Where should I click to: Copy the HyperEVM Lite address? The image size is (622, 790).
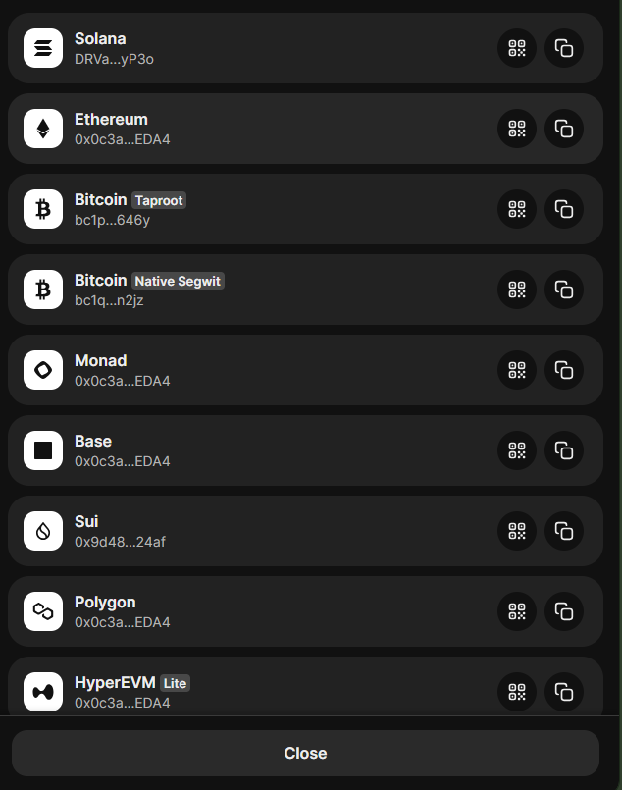564,691
